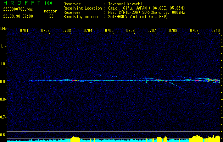Click the kHz axis unit label
The height and width of the screenshot is (142, 223).
(x=3, y=28)
